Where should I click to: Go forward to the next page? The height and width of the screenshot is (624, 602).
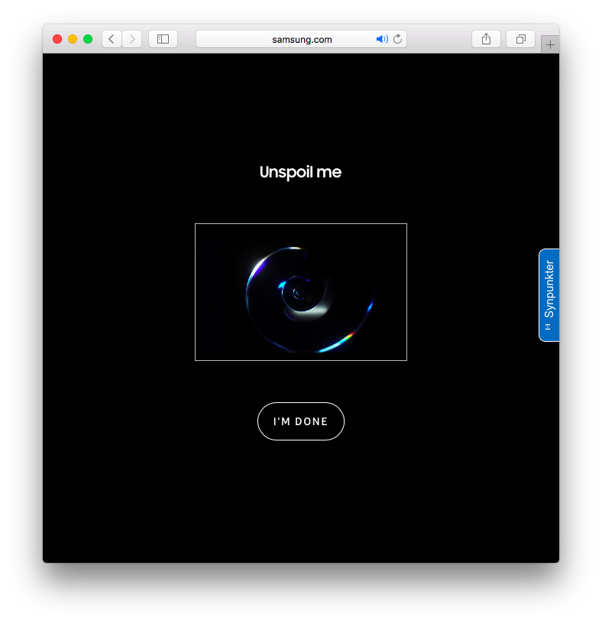(x=132, y=39)
